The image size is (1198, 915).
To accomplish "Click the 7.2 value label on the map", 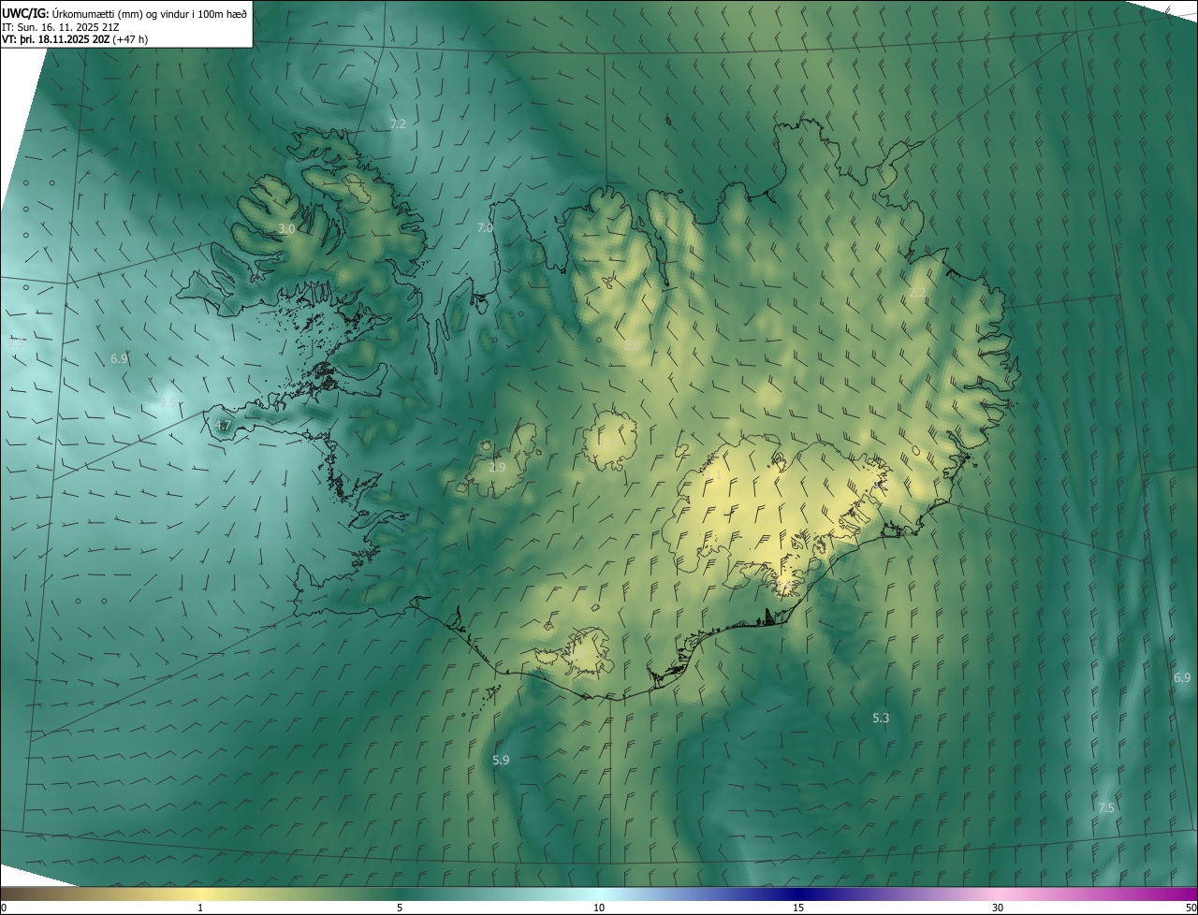I will click(398, 123).
